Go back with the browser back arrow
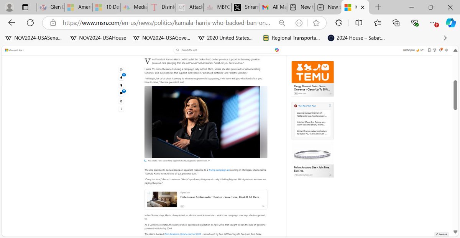Image resolution: width=460 pixels, height=238 pixels. coord(12,23)
